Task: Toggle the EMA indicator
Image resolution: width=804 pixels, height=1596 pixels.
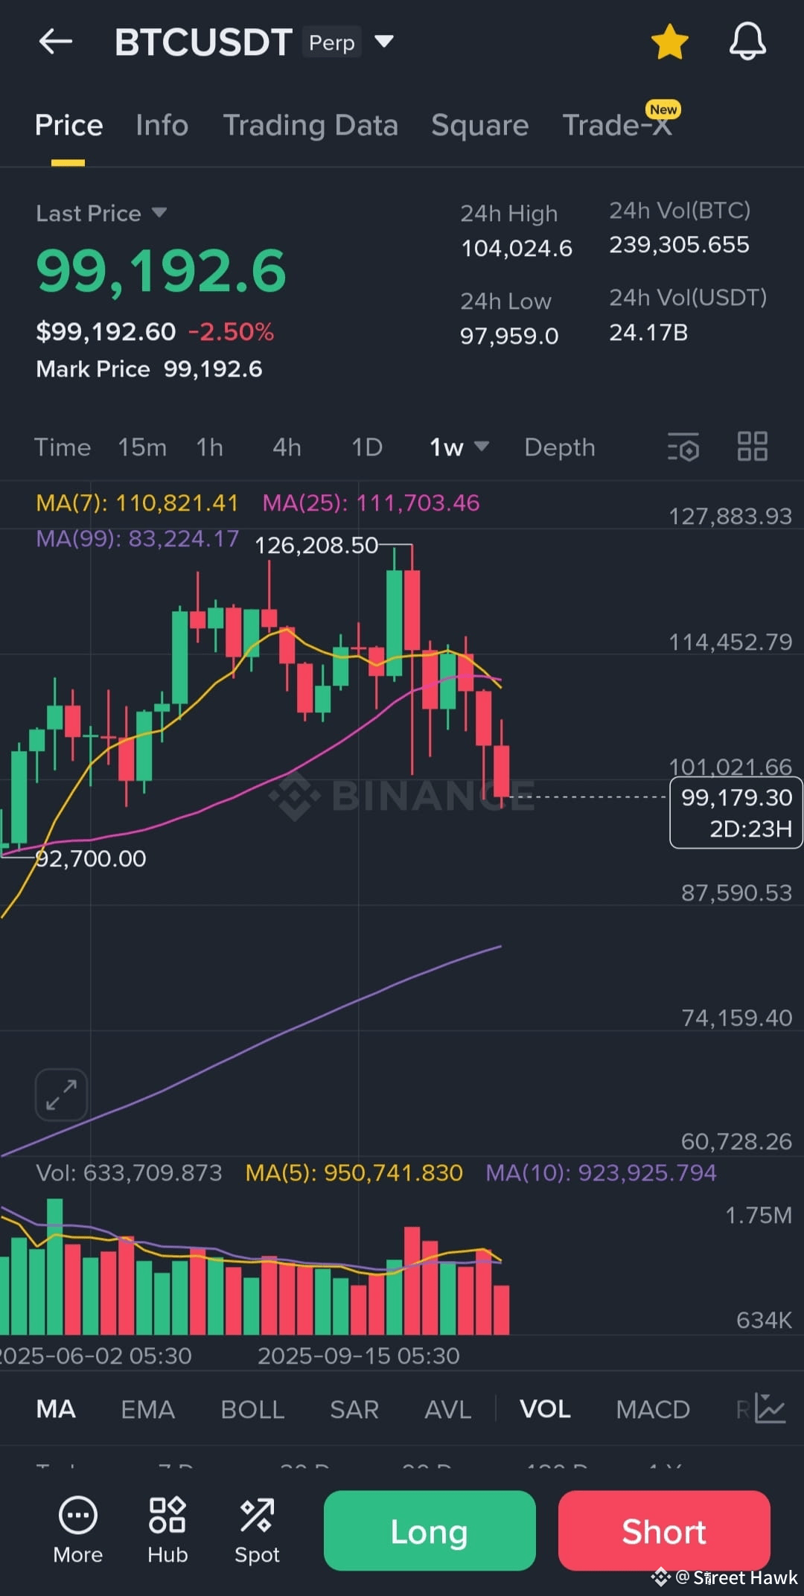Action: click(x=147, y=1409)
